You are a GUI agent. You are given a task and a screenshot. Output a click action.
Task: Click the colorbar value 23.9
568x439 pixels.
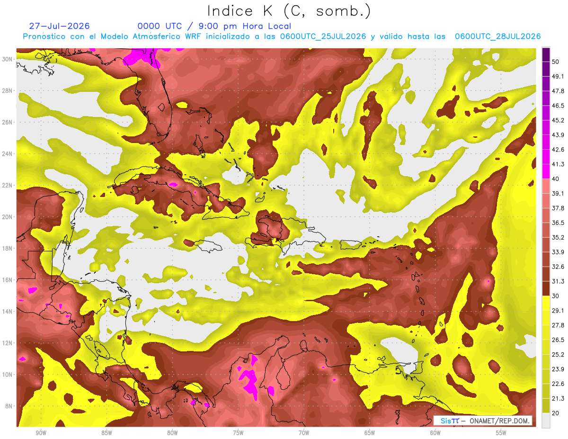pos(558,369)
